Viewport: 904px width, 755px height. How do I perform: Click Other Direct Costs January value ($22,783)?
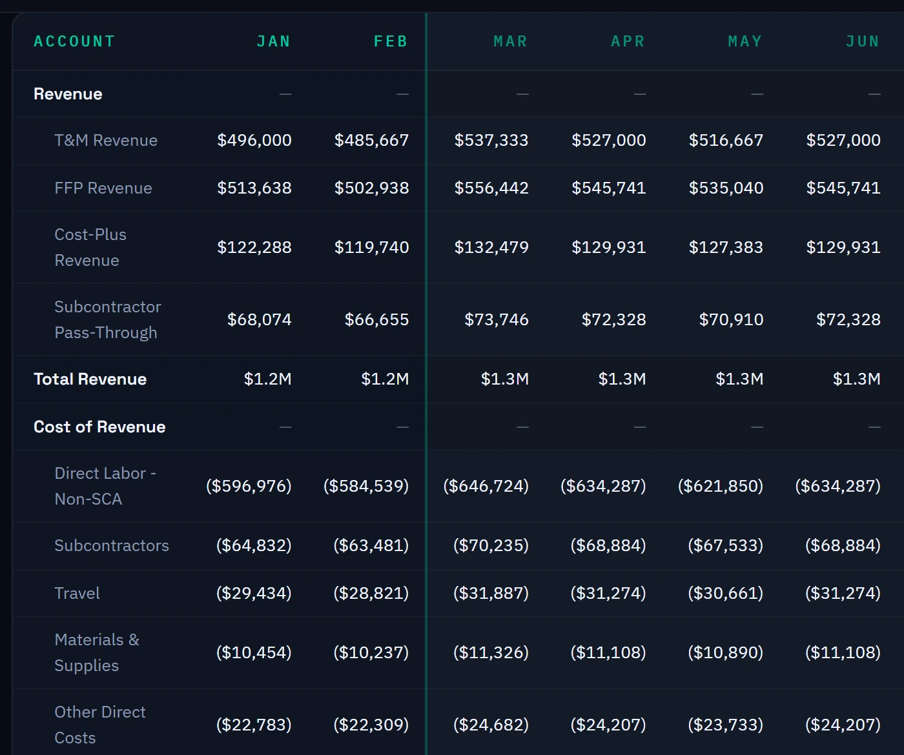click(254, 725)
